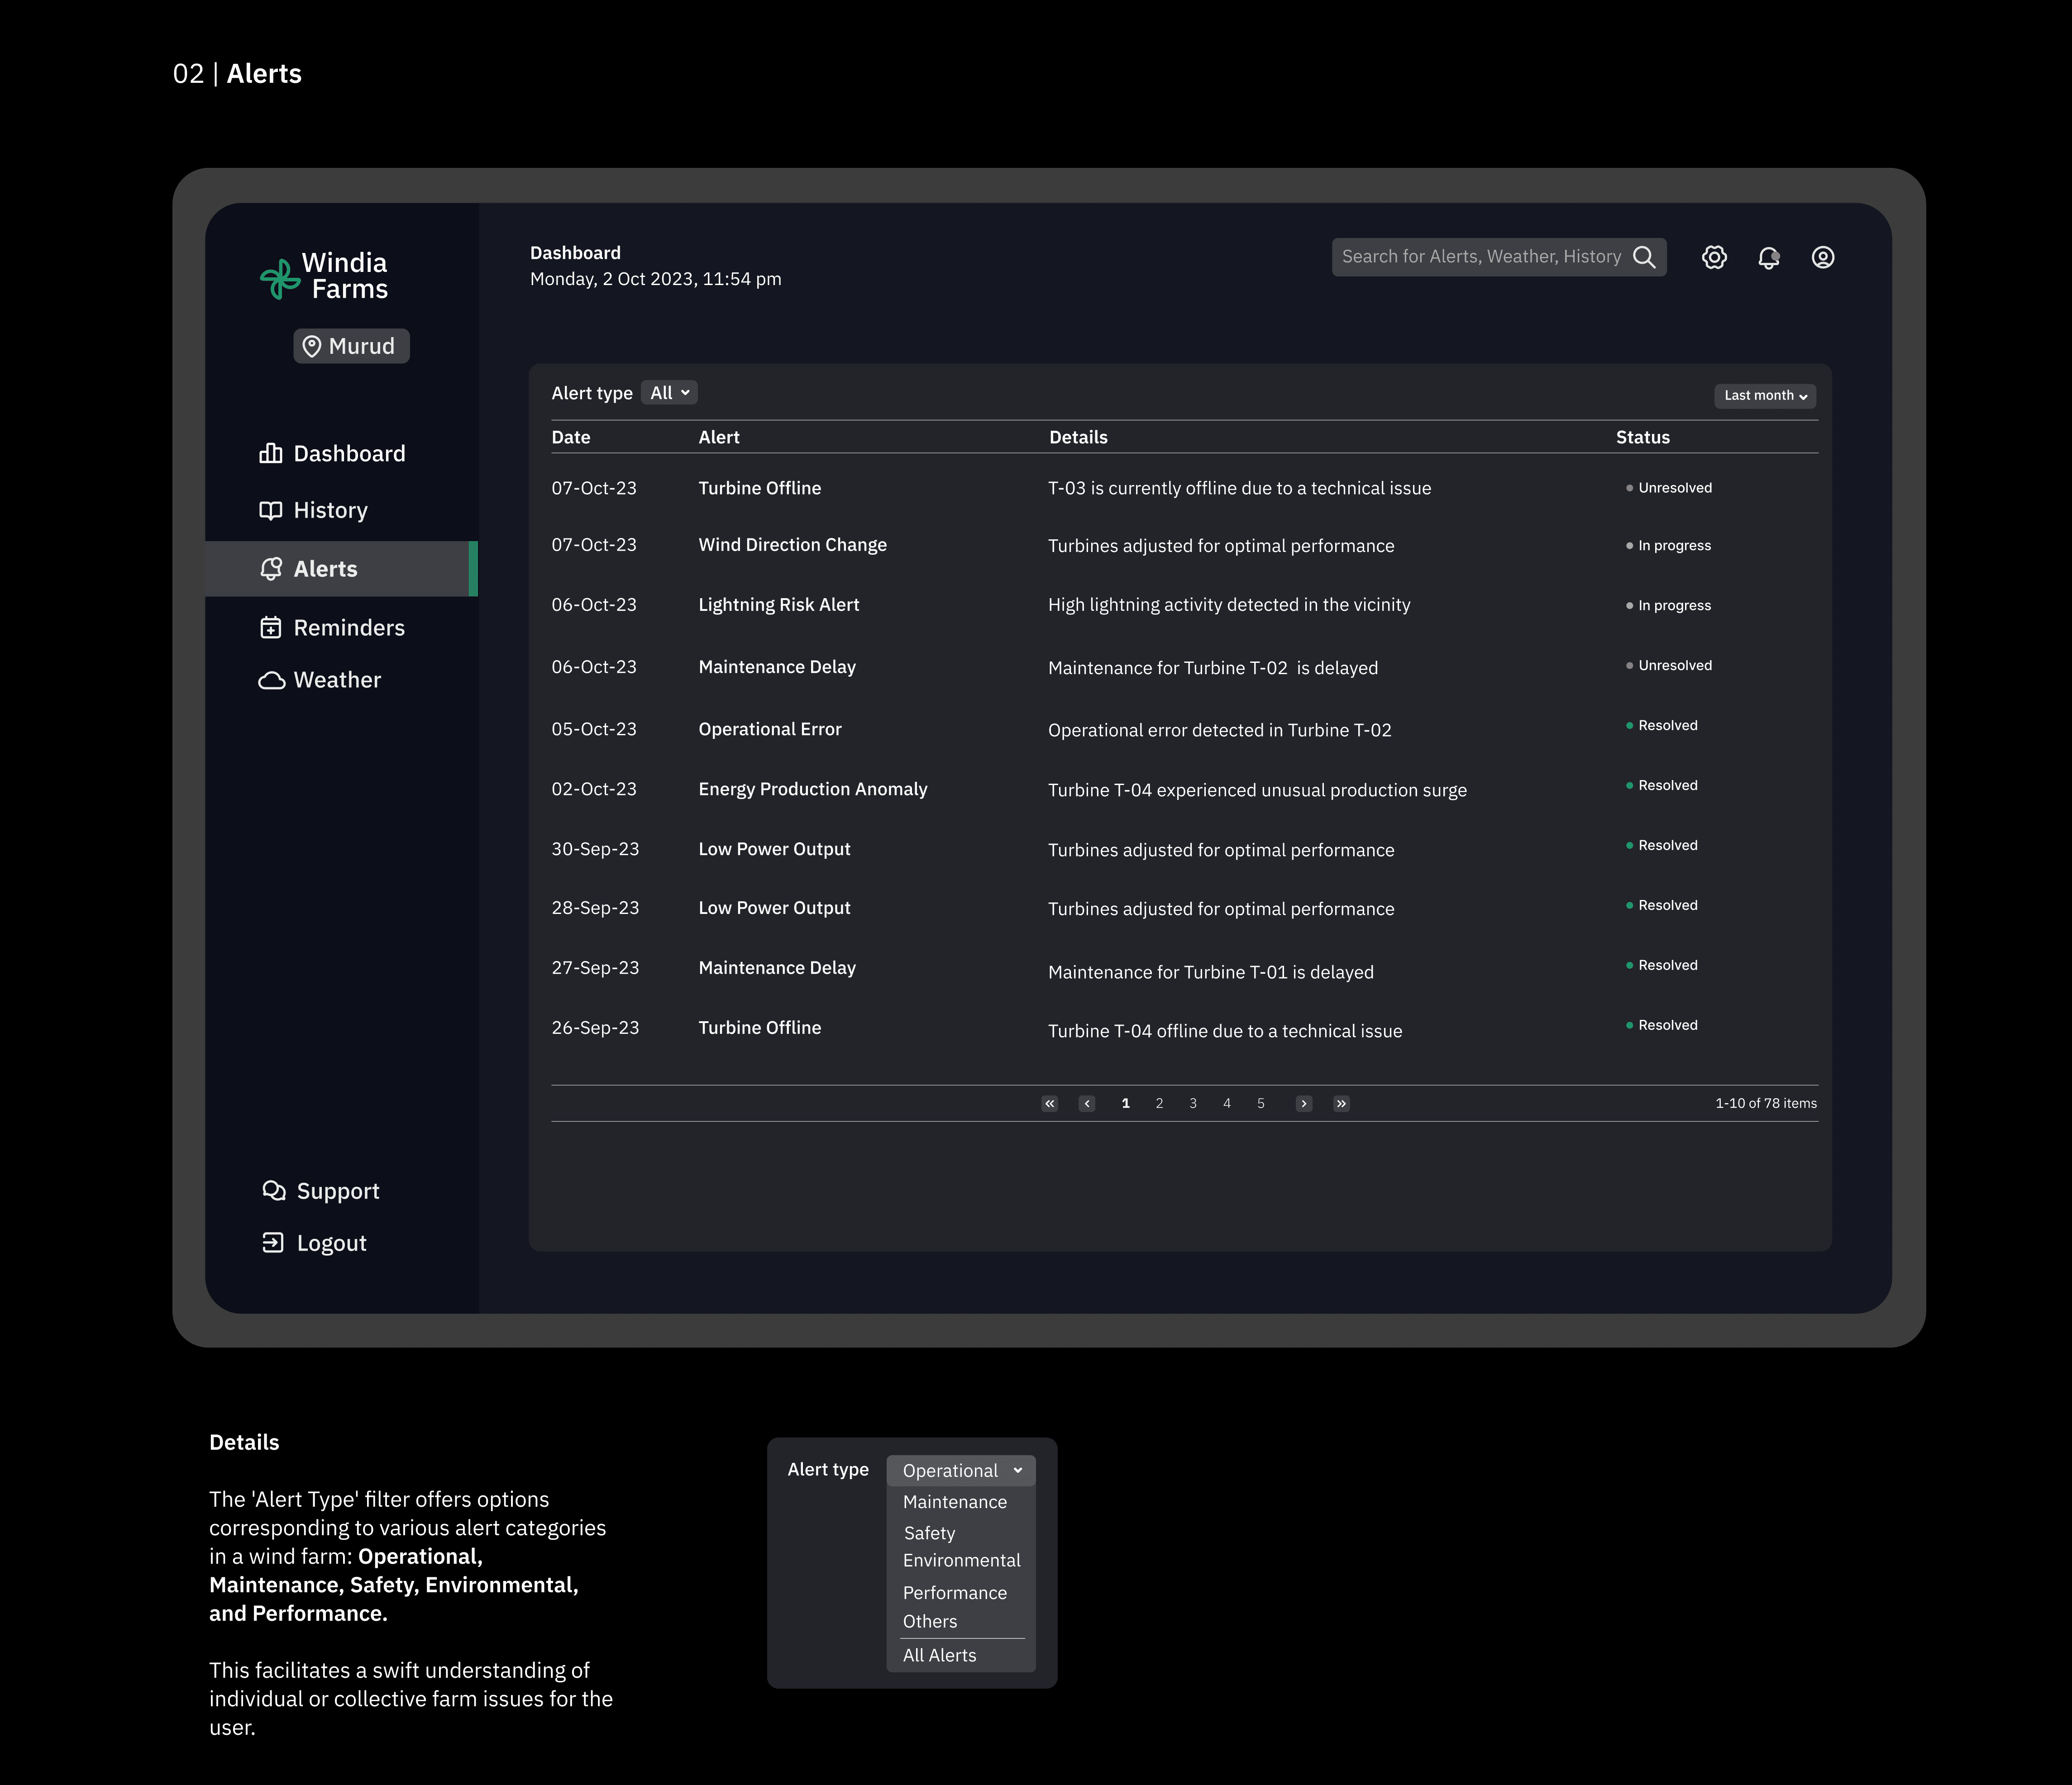Click the Wind Direction Change alert
The width and height of the screenshot is (2072, 1785).
tap(793, 545)
